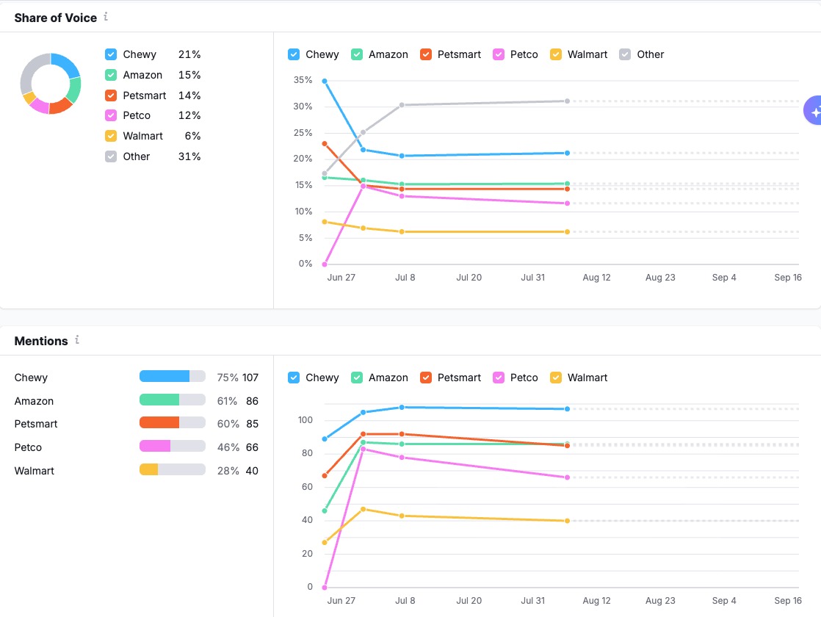The width and height of the screenshot is (821, 617).
Task: Click Petco name in Mentions list
Action: 28,447
